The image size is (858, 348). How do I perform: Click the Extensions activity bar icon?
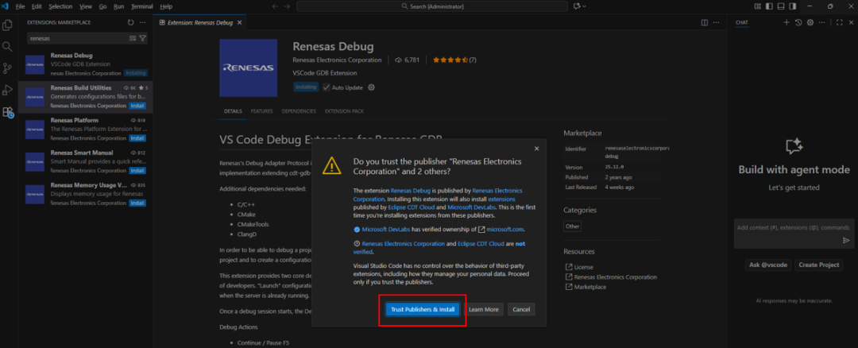coord(8,112)
